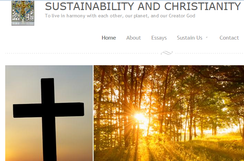Image resolution: width=244 pixels, height=161 pixels.
Task: Open the black cross silhouette photo
Action: pos(49,113)
